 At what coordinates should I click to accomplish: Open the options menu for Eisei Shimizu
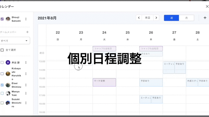coord(26,85)
